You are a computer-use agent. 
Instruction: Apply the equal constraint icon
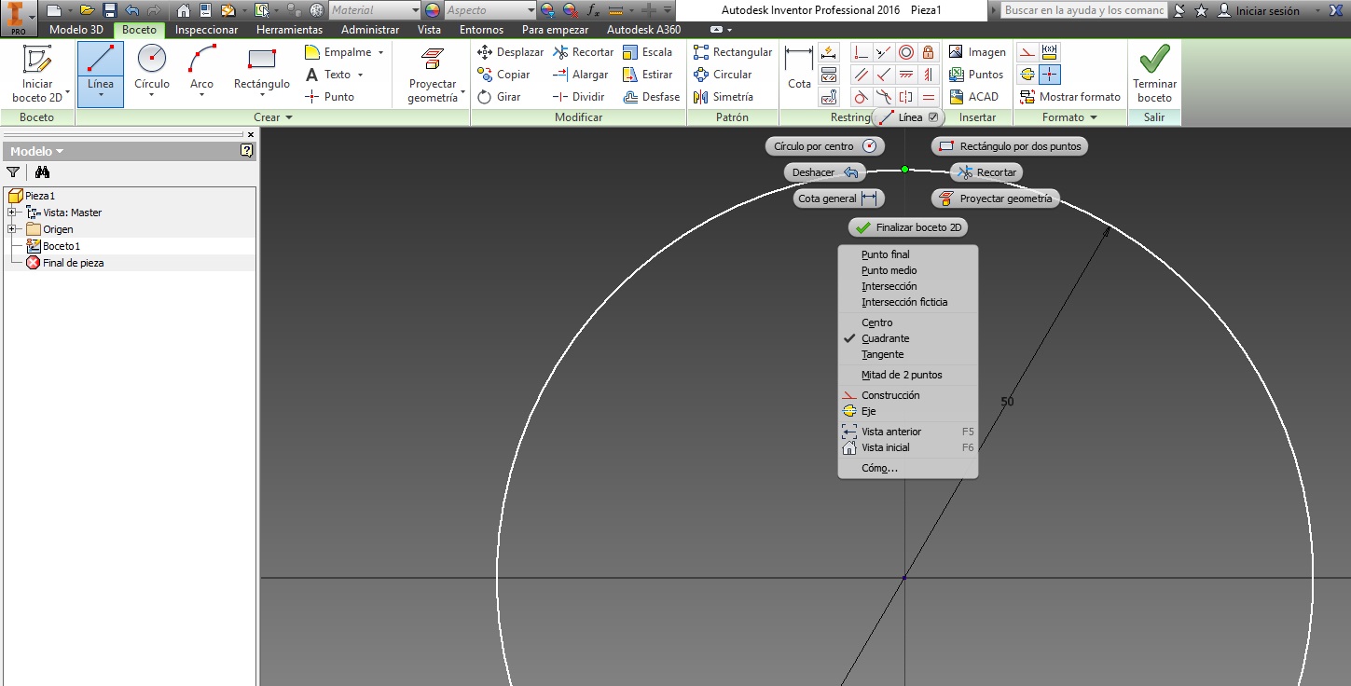pos(930,97)
